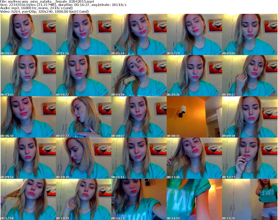
Task: Click the 'Audio: mp3, 16000 Hz' line
Action: (x=36, y=8)
